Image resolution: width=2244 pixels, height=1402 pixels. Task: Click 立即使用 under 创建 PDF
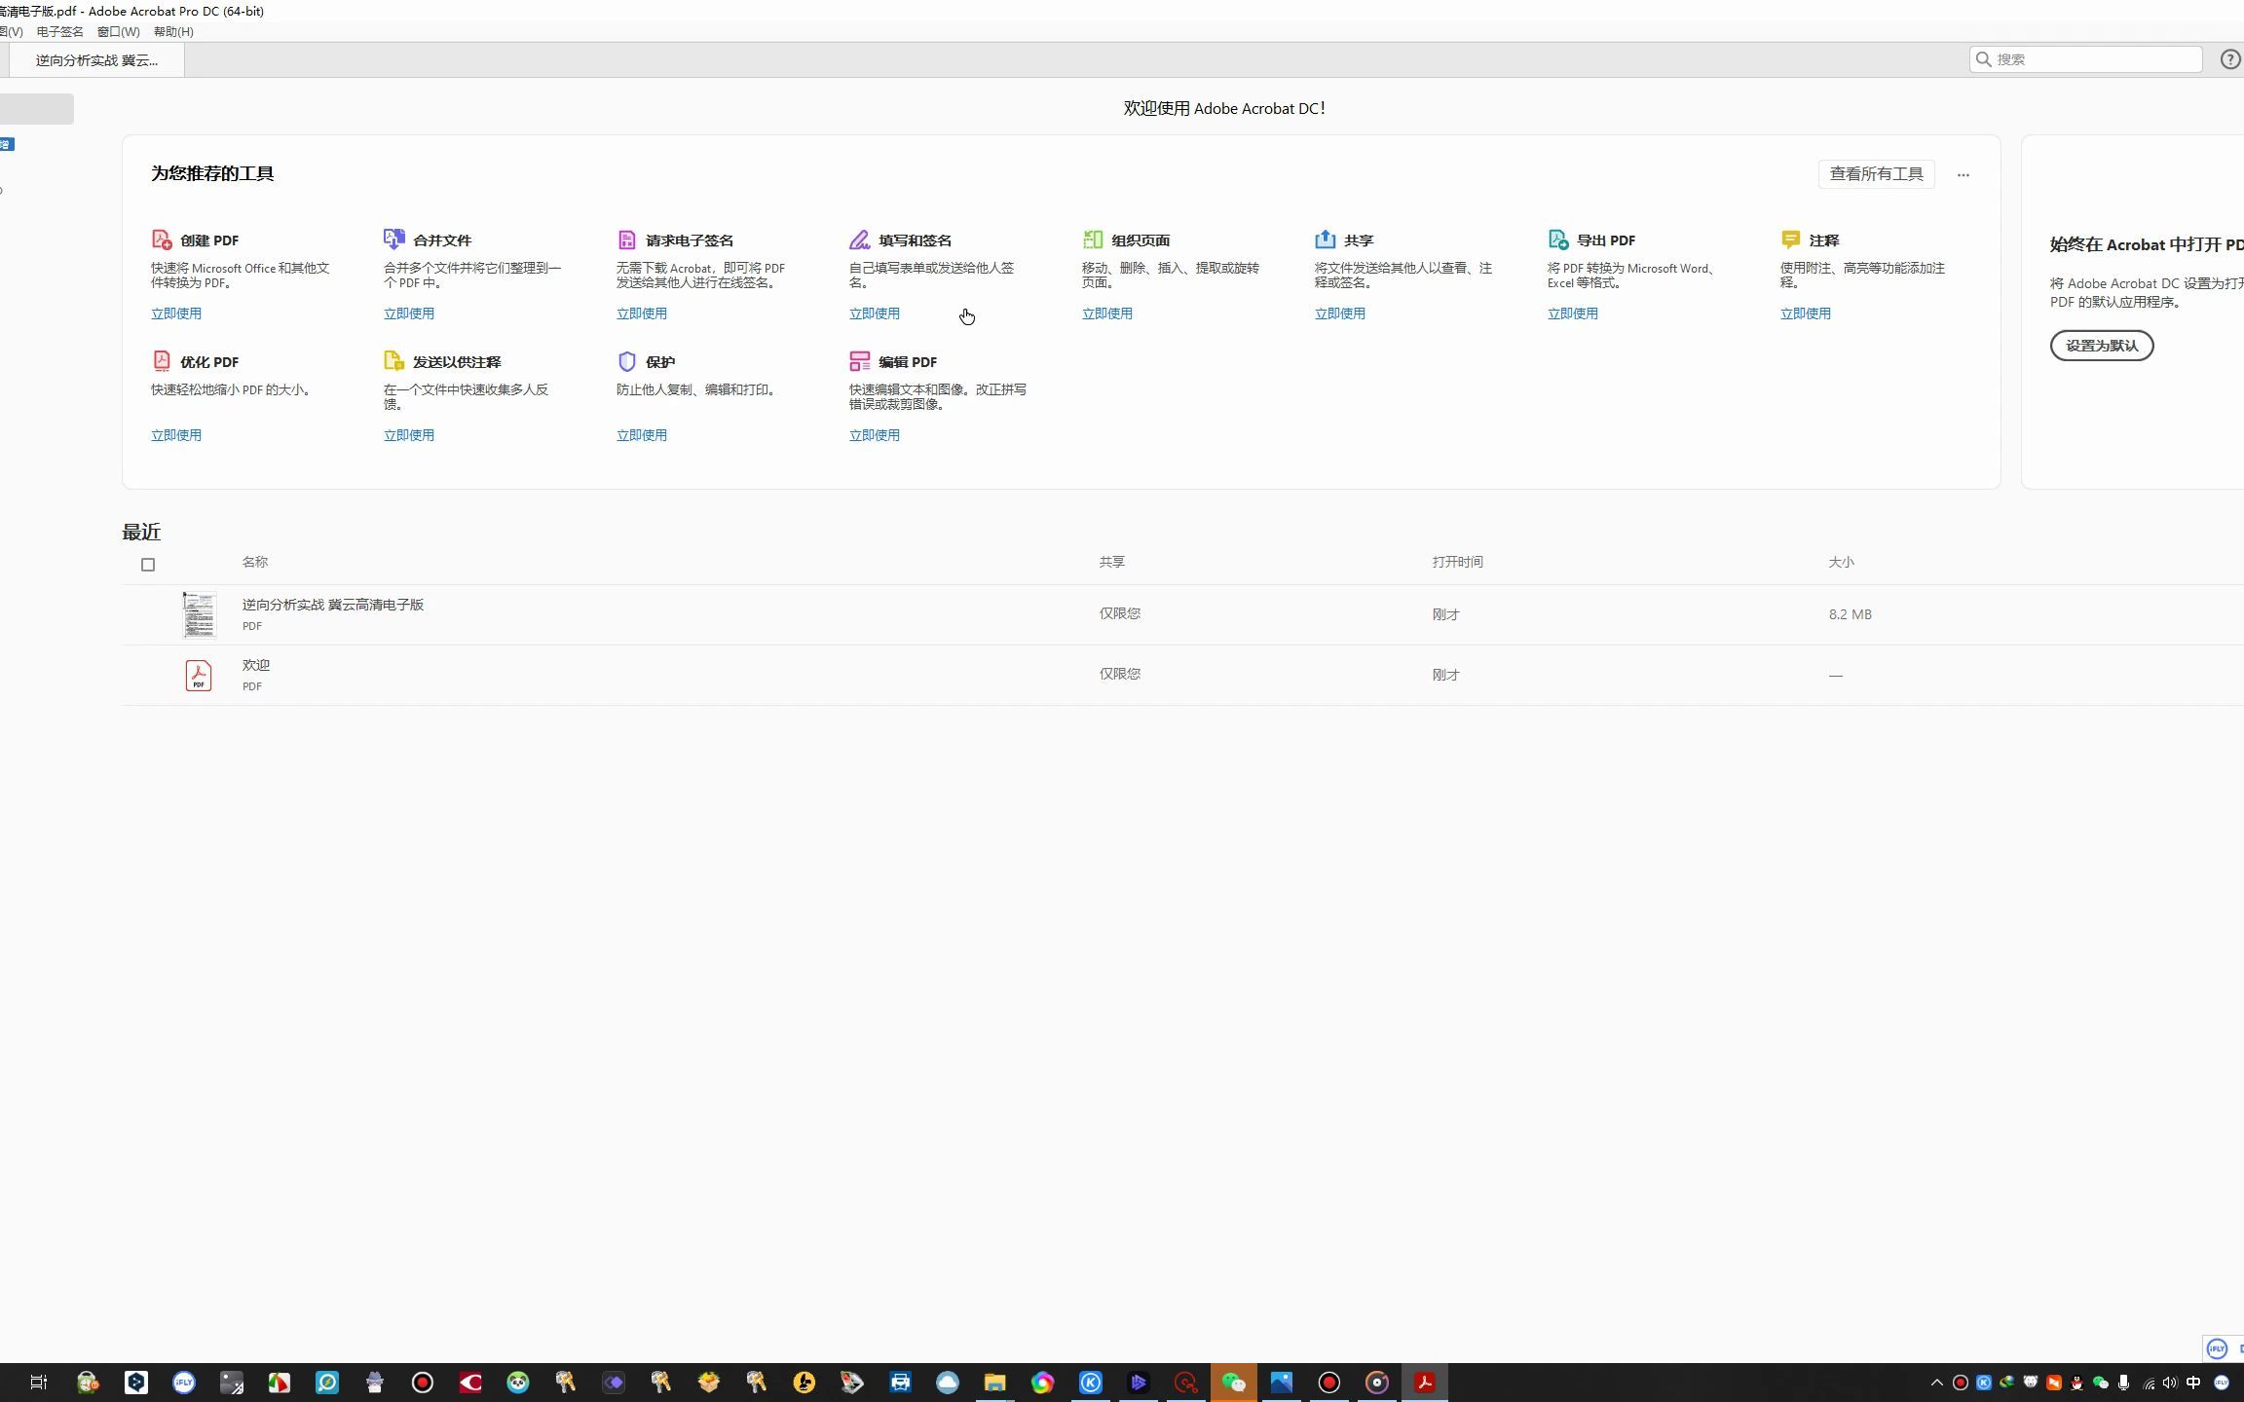[176, 314]
